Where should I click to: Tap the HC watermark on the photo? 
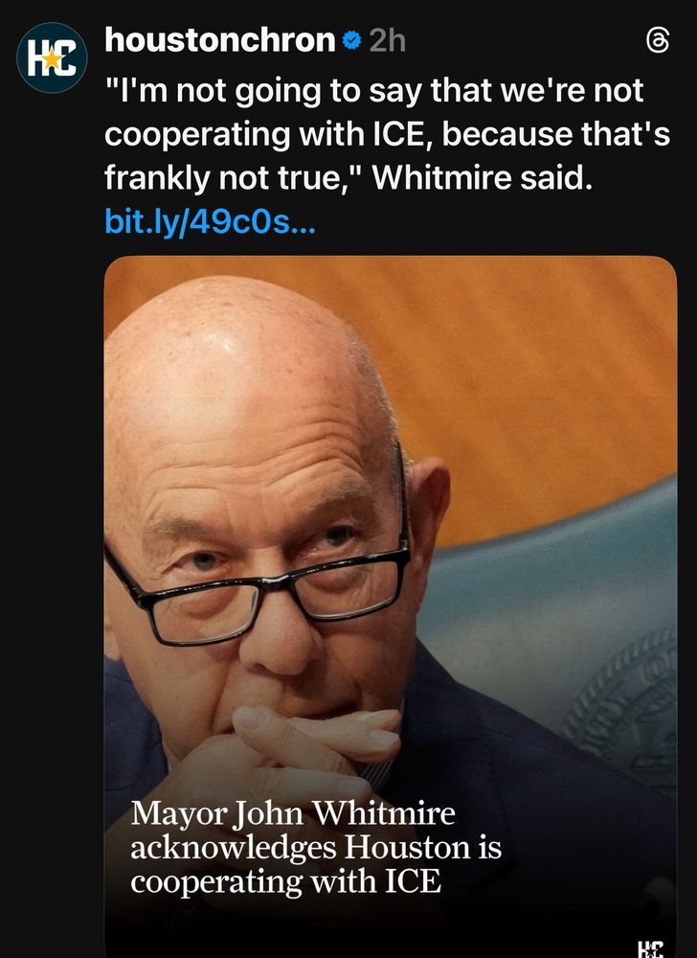[649, 948]
